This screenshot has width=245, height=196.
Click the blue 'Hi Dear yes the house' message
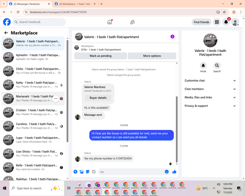(131, 135)
